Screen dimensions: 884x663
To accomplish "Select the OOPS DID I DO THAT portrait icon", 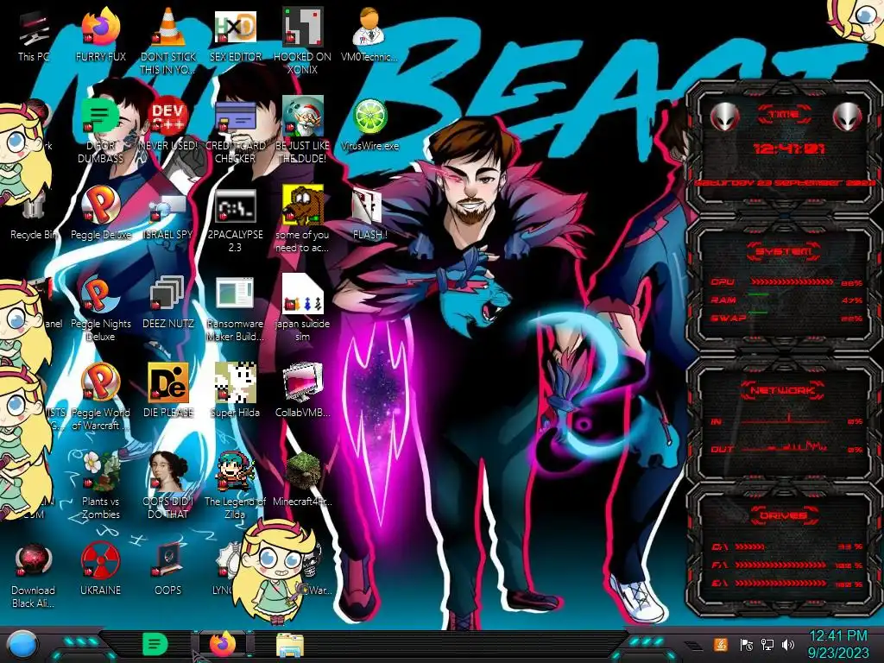I will pyautogui.click(x=167, y=471).
